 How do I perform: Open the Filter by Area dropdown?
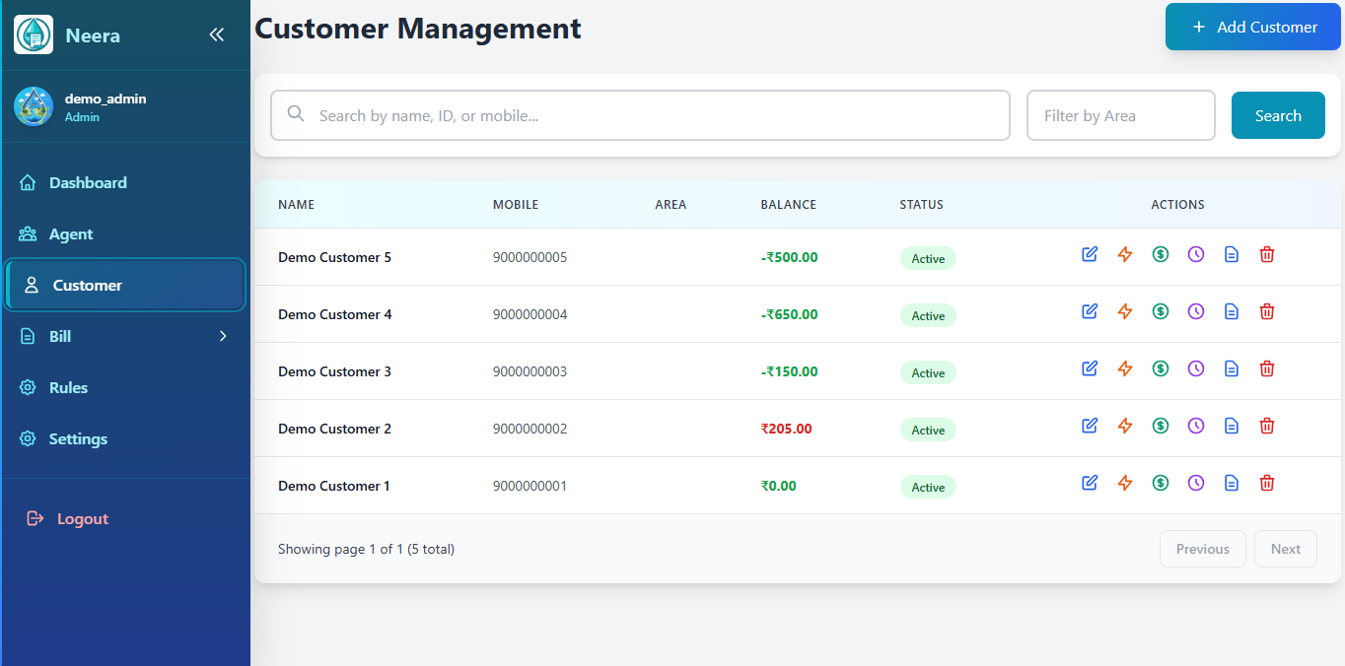1120,114
